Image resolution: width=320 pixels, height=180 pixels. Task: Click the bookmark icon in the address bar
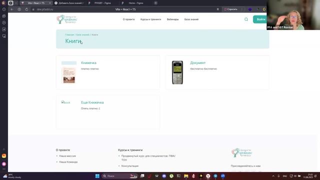[x=218, y=9]
